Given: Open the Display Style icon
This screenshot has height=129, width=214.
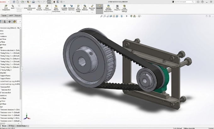Looking at the screenshot, I should click(x=122, y=16).
